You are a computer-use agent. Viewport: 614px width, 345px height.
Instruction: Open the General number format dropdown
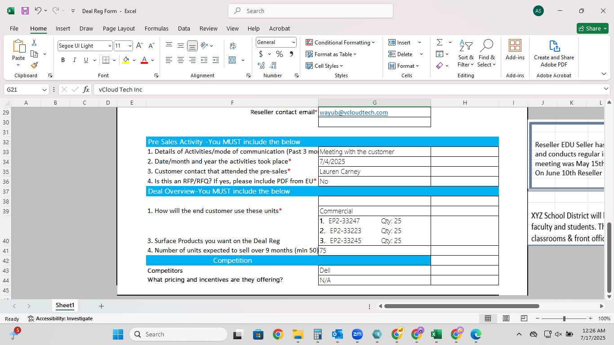pos(294,42)
